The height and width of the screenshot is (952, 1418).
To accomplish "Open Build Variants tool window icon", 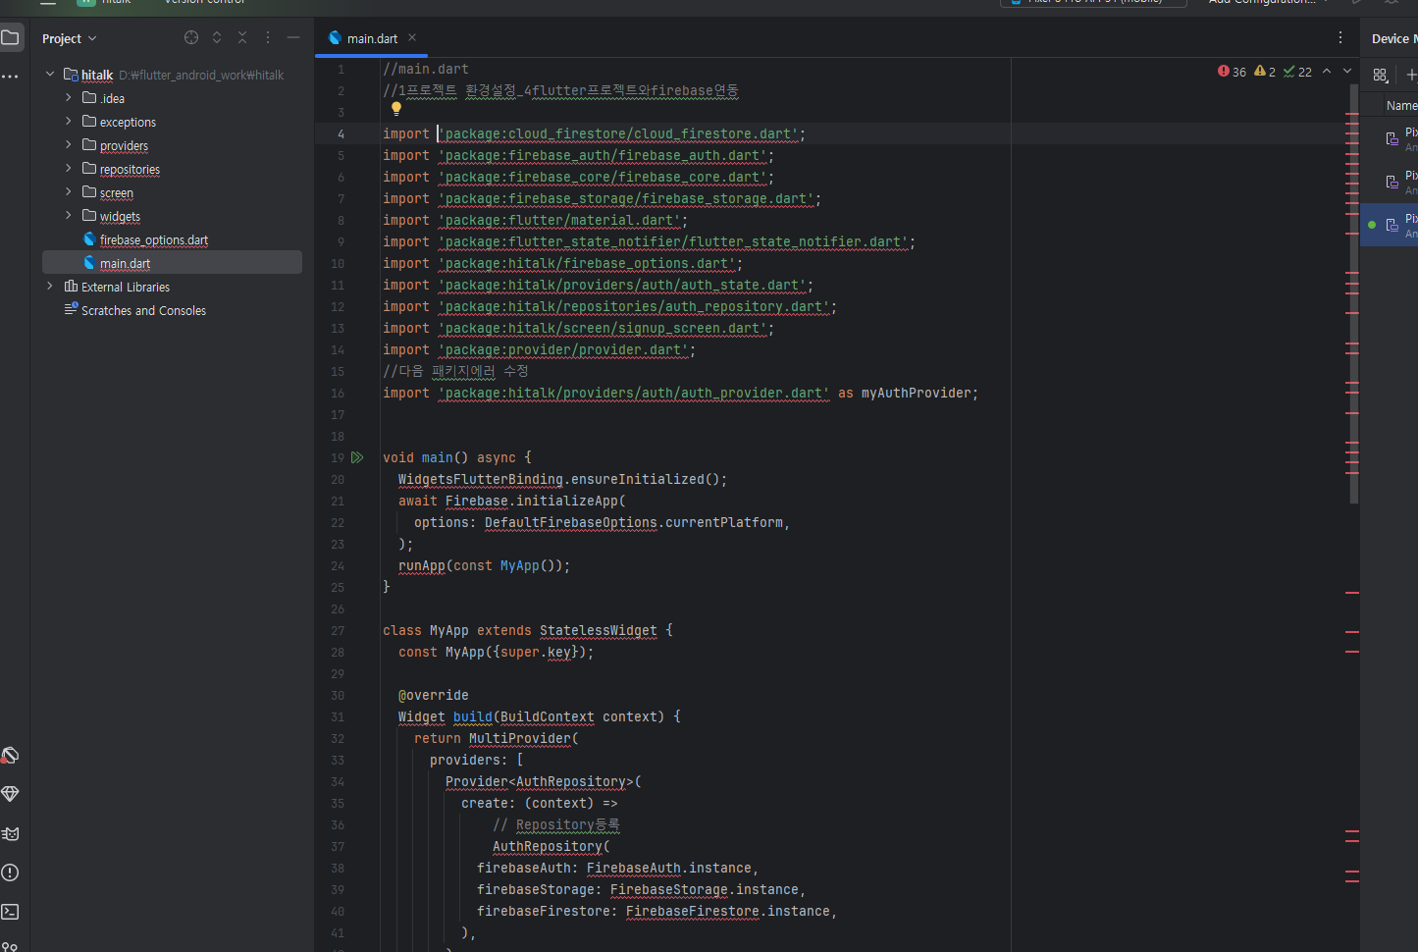I will [10, 755].
